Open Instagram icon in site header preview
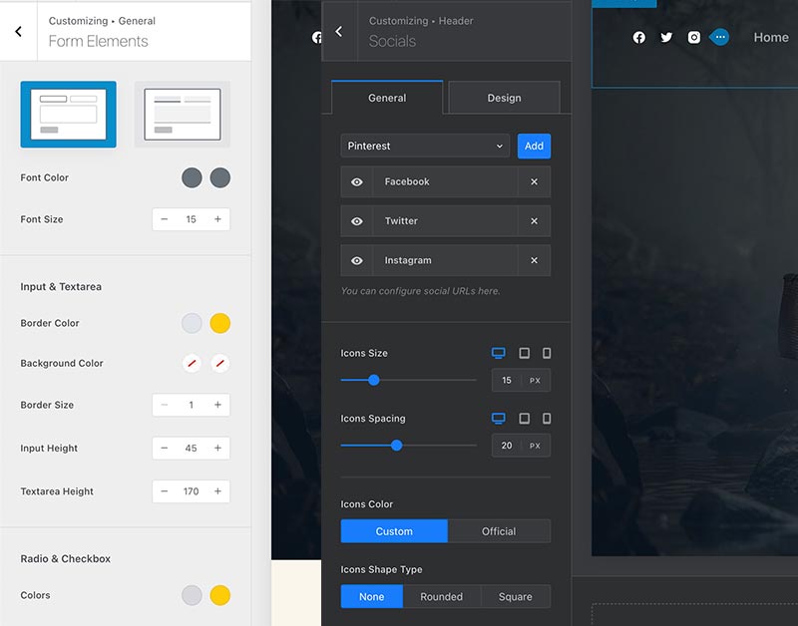This screenshot has height=626, width=798. point(693,37)
